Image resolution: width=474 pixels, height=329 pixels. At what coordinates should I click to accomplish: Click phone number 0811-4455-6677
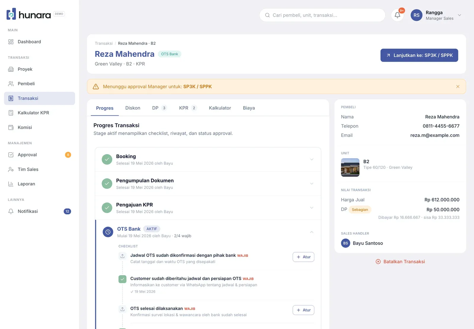click(441, 126)
